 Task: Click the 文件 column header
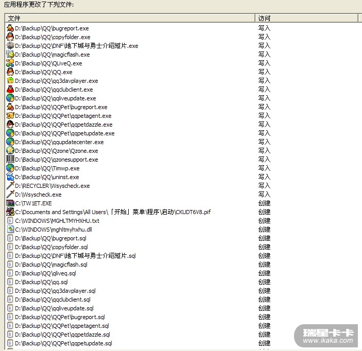pyautogui.click(x=130, y=18)
